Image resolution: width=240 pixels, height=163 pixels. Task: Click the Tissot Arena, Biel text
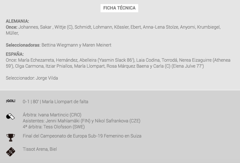coord(40,149)
